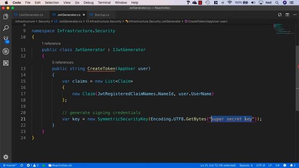This screenshot has height=168, width=299.
Task: Change end of line sequence LF
Action: point(270,165)
